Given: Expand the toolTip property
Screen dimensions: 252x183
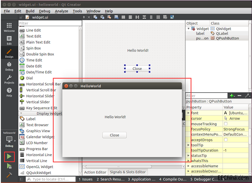Looking at the screenshot, I should click(188, 145).
